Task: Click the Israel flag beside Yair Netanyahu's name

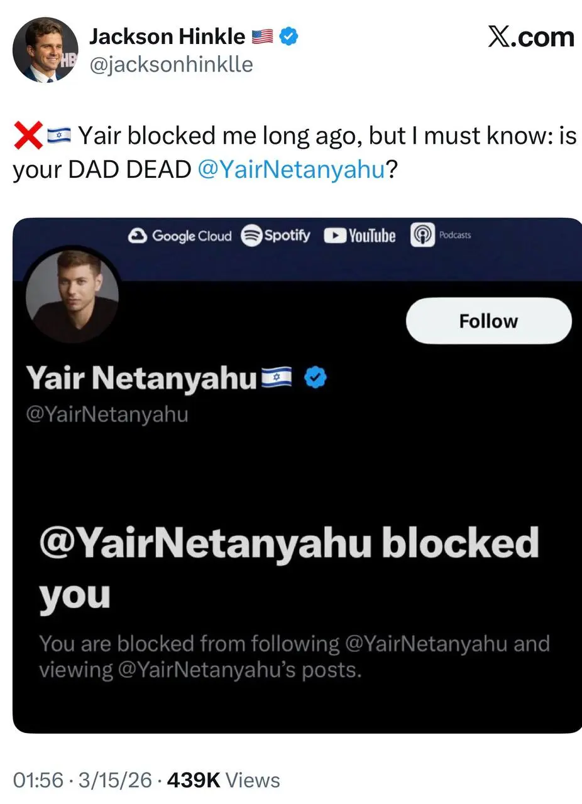Action: [x=277, y=378]
